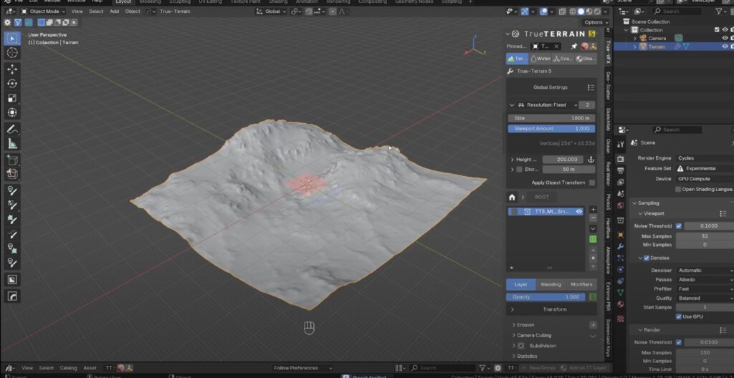734x378 pixels.
Task: Click the Viewport Amount slider
Action: click(x=551, y=129)
